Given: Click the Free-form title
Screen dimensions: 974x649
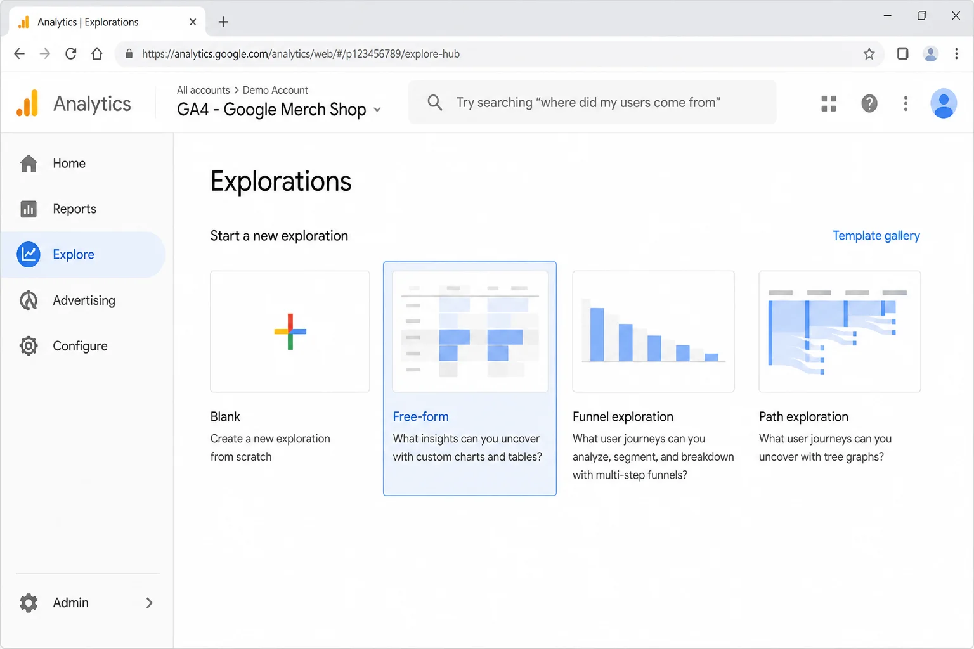Looking at the screenshot, I should coord(420,417).
